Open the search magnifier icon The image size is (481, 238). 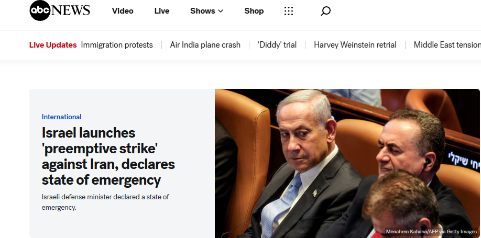click(325, 11)
